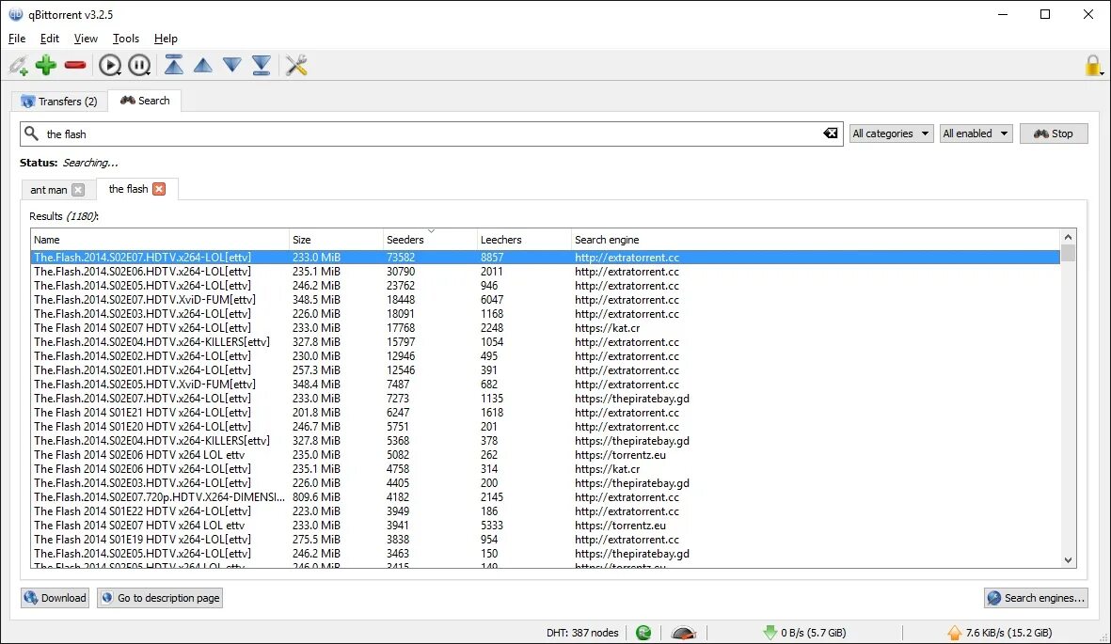Image resolution: width=1111 pixels, height=644 pixels.
Task: Click the move down in queue arrow
Action: coord(231,65)
